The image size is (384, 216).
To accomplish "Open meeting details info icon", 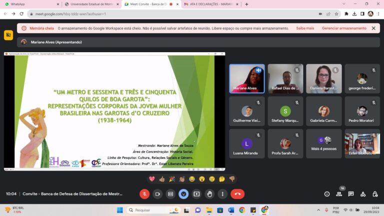I will [327, 194].
